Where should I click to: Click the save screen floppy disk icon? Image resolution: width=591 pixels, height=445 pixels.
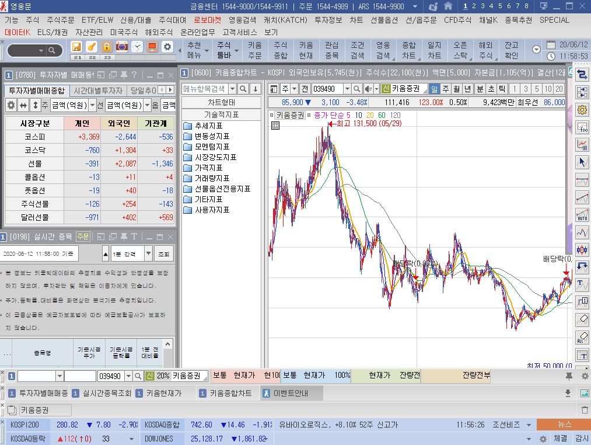pyautogui.click(x=76, y=47)
